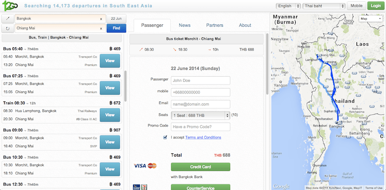View the Bus 05:40 departure
The image size is (386, 190).
pos(110,61)
